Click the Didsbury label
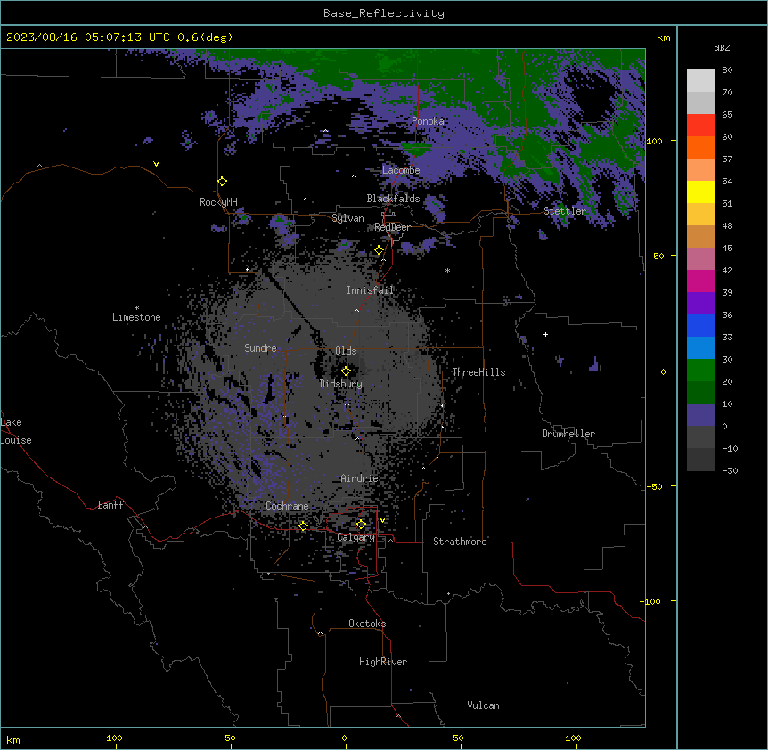The image size is (768, 750). (341, 384)
